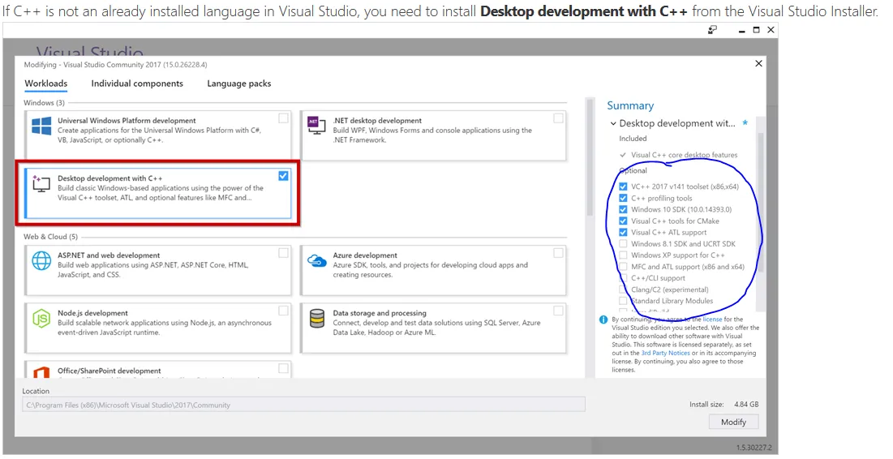
Task: Click the Azure development cloud icon
Action: (x=316, y=261)
